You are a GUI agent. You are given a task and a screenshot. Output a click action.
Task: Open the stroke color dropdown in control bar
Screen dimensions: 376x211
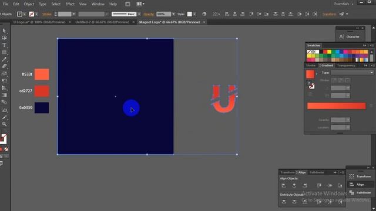[36, 14]
